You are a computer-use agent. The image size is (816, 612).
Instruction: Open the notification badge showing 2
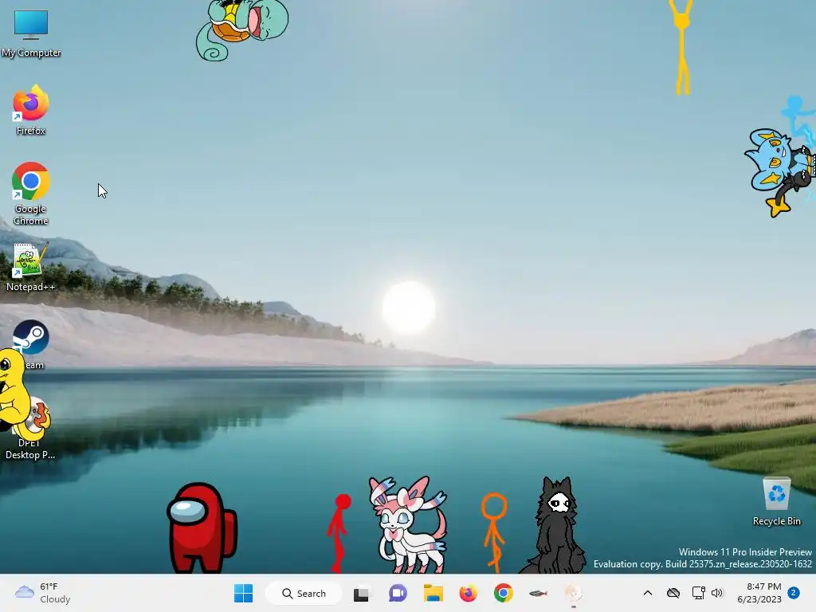click(x=794, y=592)
